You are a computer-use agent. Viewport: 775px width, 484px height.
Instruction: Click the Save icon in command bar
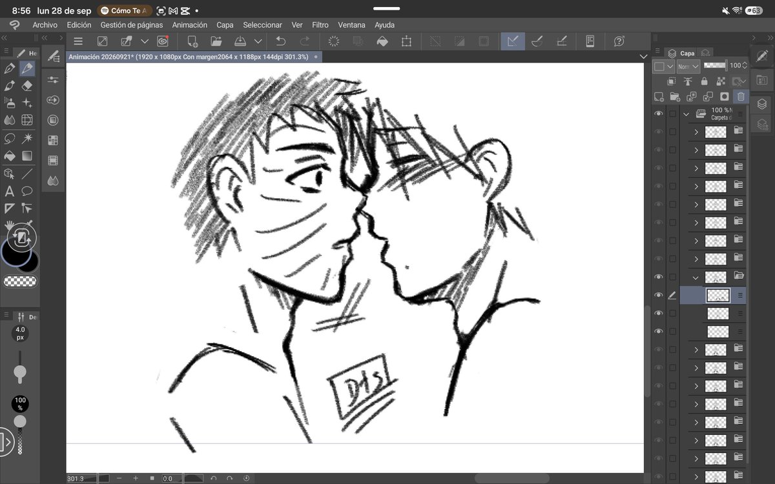coord(240,41)
